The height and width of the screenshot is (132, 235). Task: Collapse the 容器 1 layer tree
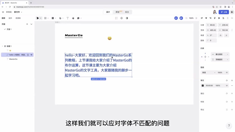(x=2, y=46)
